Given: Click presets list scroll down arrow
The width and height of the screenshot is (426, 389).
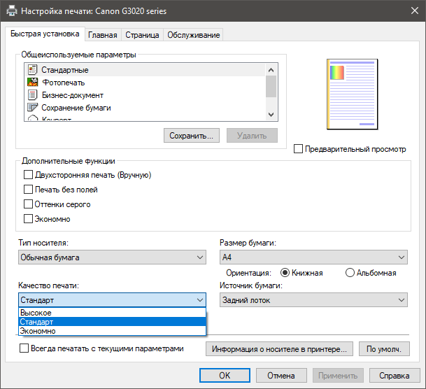Looking at the screenshot, I should point(271,114).
